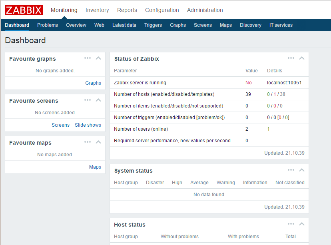Click the Not classified column header

pyautogui.click(x=290, y=183)
